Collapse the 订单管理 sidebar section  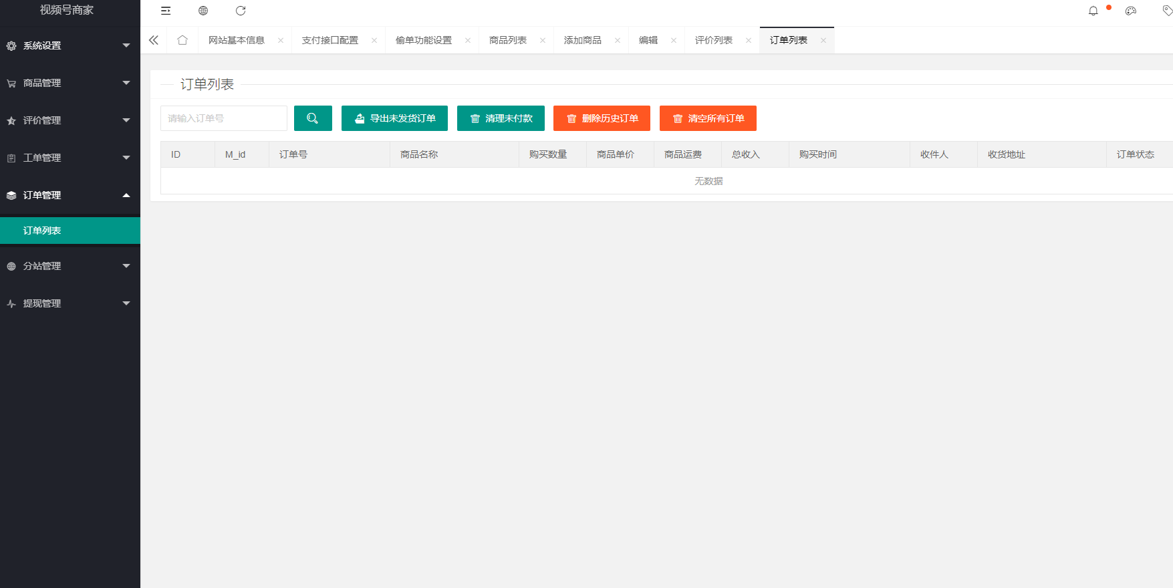point(70,195)
